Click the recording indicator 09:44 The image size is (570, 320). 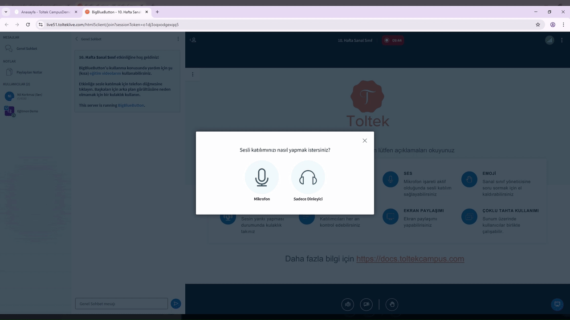pyautogui.click(x=393, y=40)
